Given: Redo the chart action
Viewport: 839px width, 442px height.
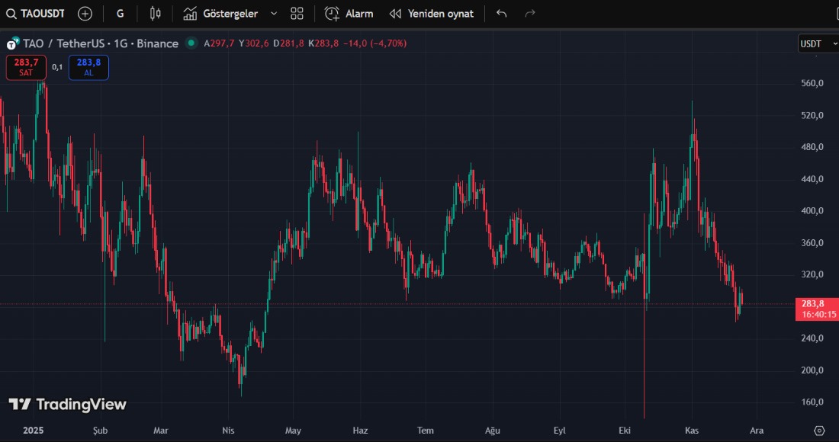Looking at the screenshot, I should [x=530, y=14].
